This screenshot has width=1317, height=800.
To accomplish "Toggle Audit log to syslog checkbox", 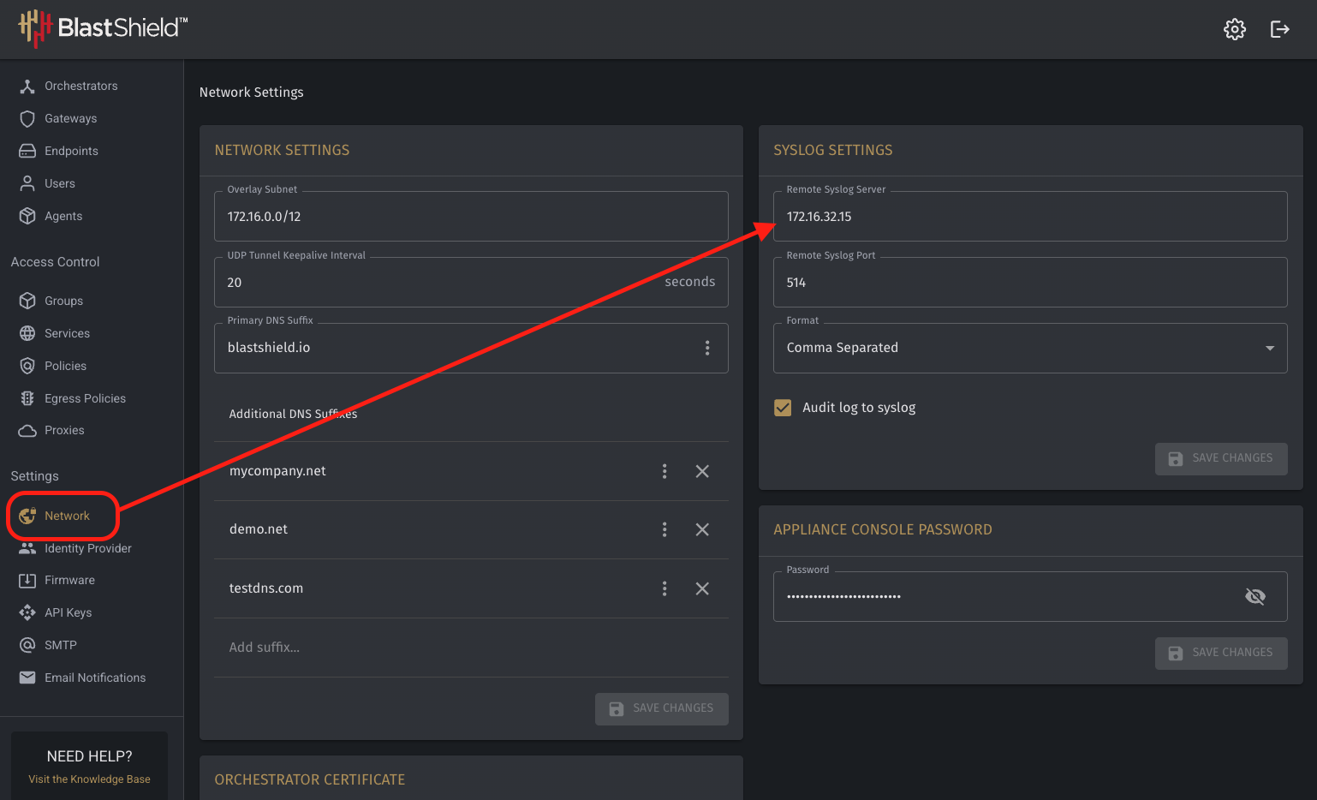I will click(x=783, y=408).
